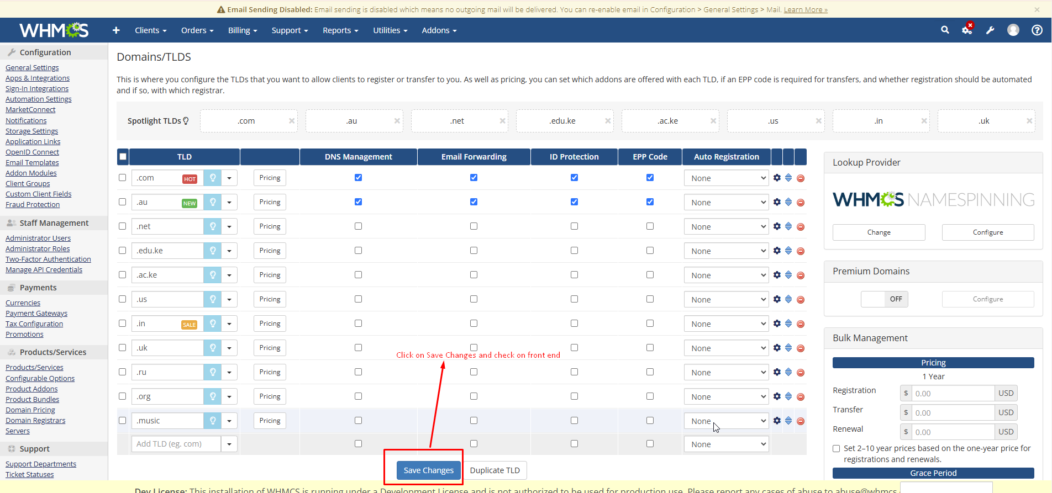Open the Utilities menu
The width and height of the screenshot is (1052, 493).
point(390,30)
